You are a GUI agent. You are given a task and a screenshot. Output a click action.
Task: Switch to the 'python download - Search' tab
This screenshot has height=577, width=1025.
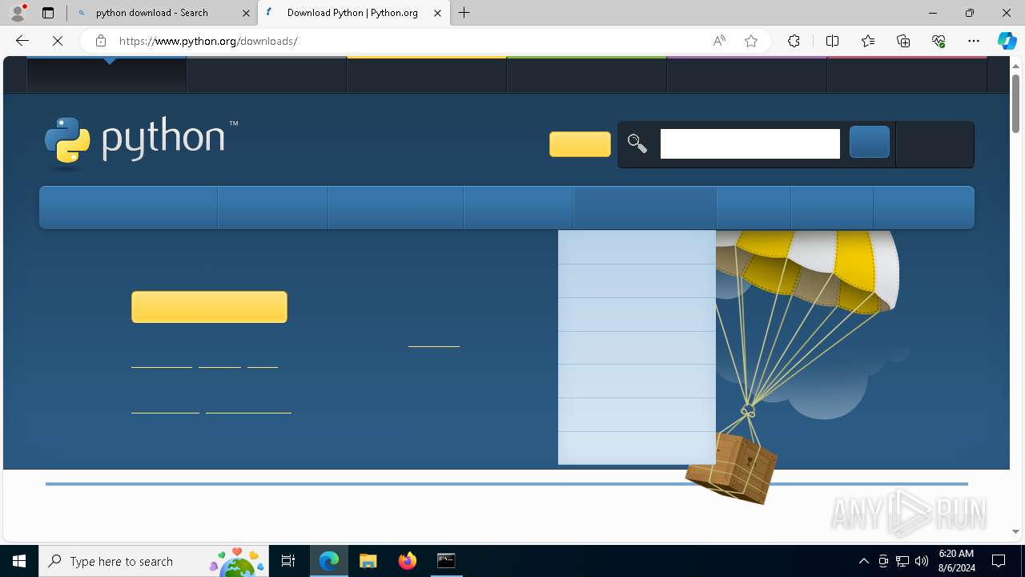point(152,13)
